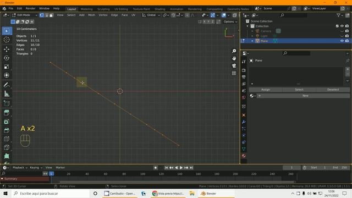
Task: Switch orthographic perspective grid icon
Action: point(234,73)
